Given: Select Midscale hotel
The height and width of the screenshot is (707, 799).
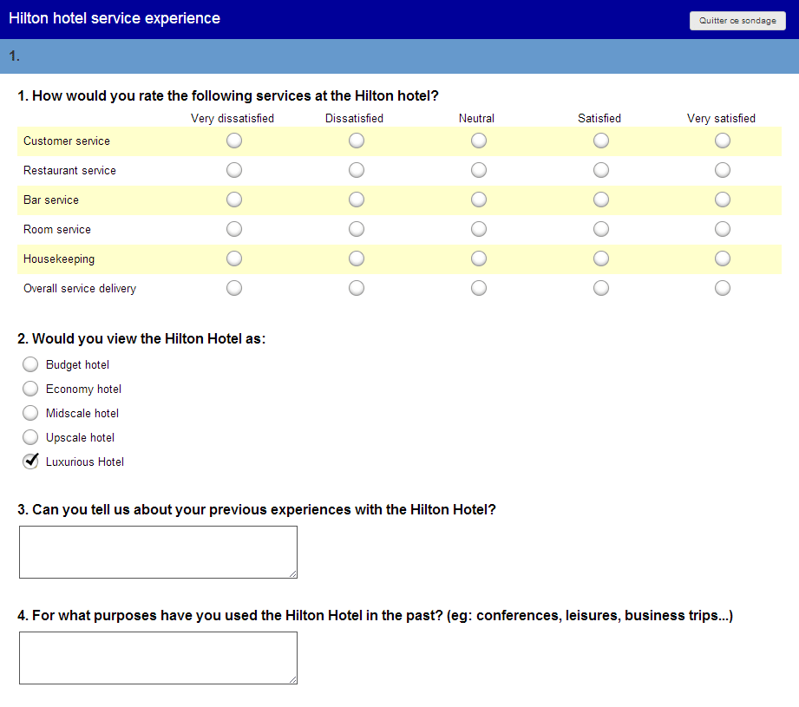Looking at the screenshot, I should pyautogui.click(x=30, y=413).
